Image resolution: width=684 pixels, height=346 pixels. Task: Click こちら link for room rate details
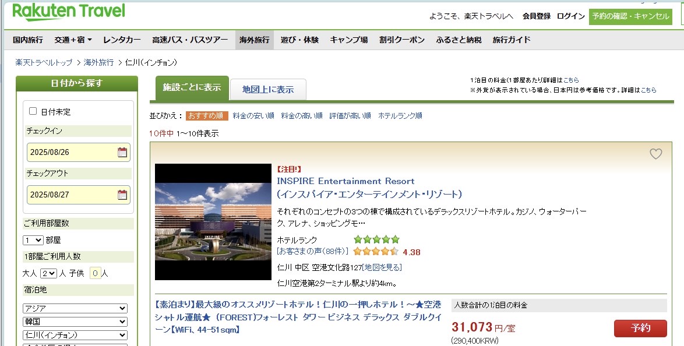572,80
